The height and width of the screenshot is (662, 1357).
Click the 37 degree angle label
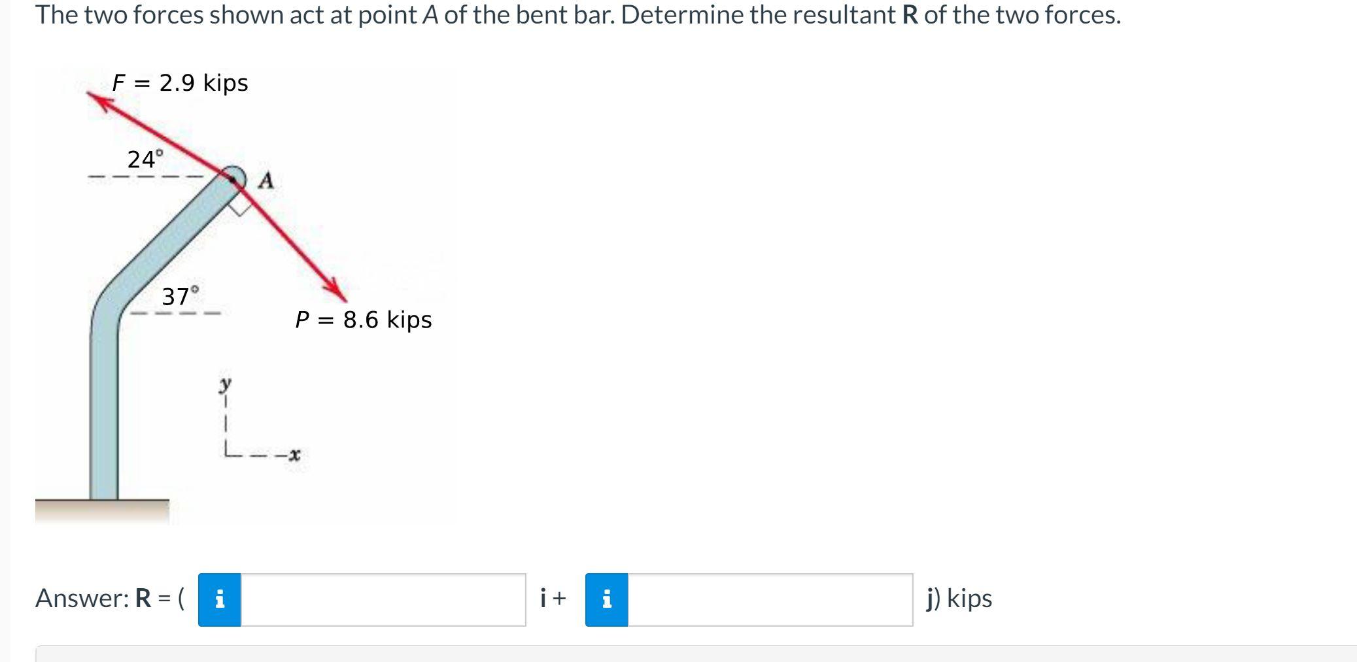click(x=180, y=297)
